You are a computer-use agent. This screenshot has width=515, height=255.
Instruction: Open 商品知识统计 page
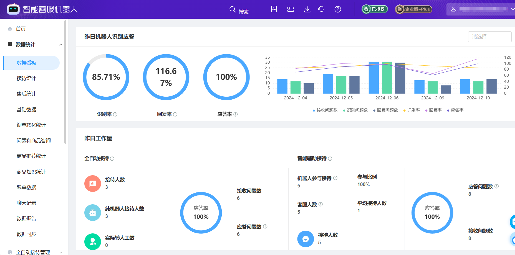(x=31, y=172)
